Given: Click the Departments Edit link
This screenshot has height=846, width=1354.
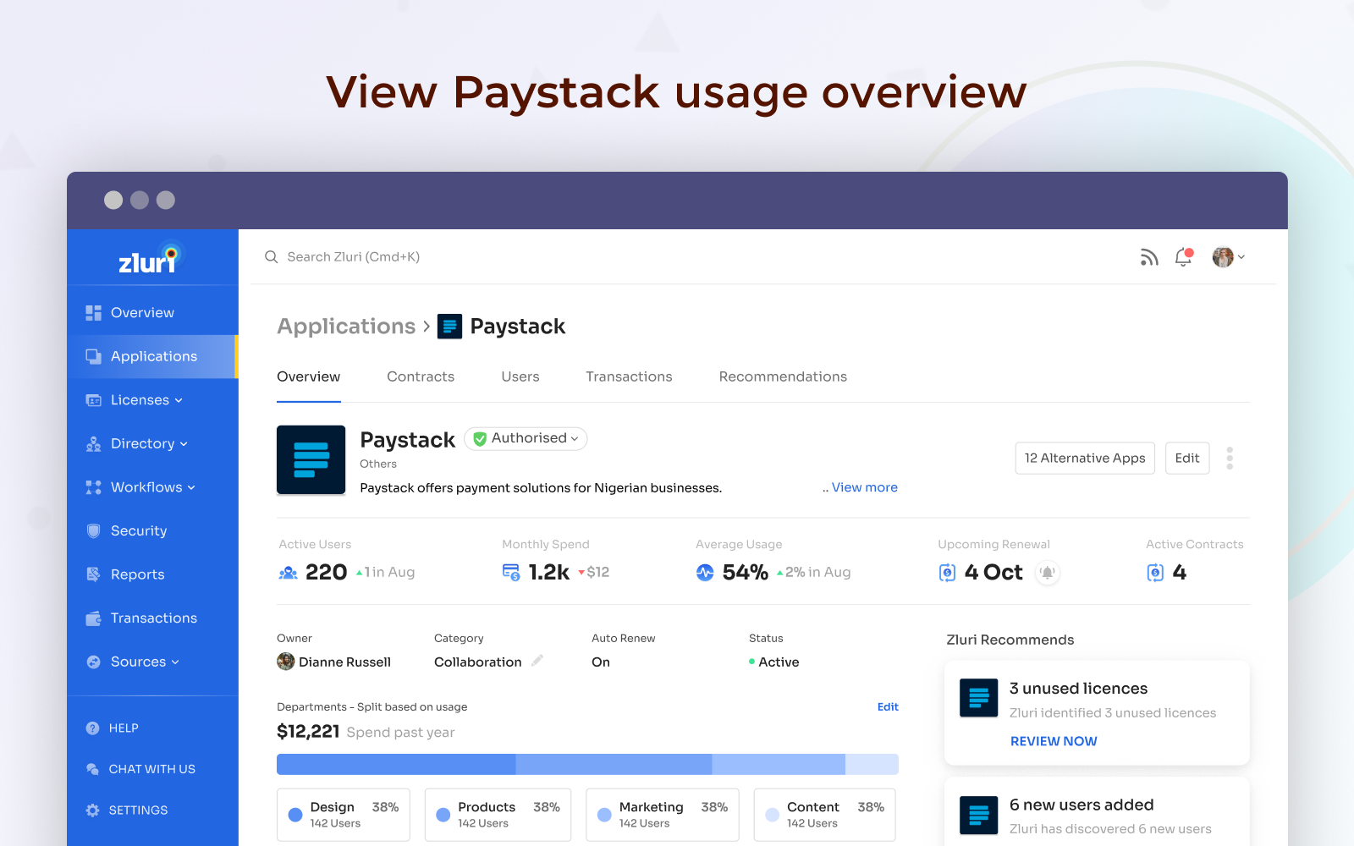Looking at the screenshot, I should coord(888,707).
